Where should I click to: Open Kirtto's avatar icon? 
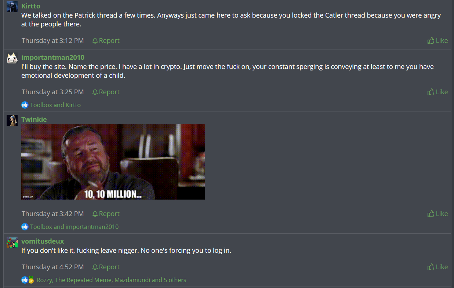(12, 7)
